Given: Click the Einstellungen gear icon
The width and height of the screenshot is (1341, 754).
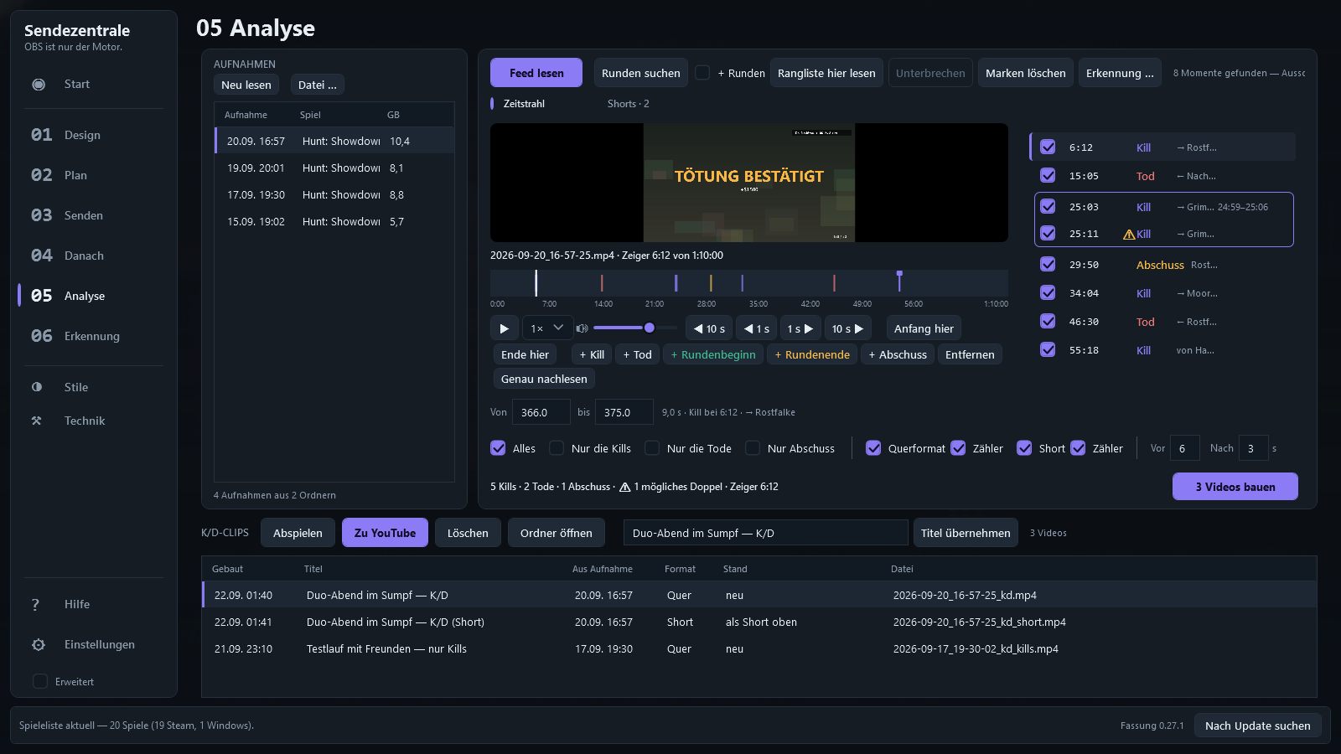Looking at the screenshot, I should (39, 644).
